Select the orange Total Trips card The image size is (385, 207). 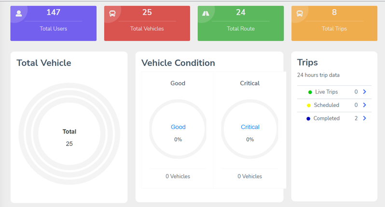(x=334, y=24)
